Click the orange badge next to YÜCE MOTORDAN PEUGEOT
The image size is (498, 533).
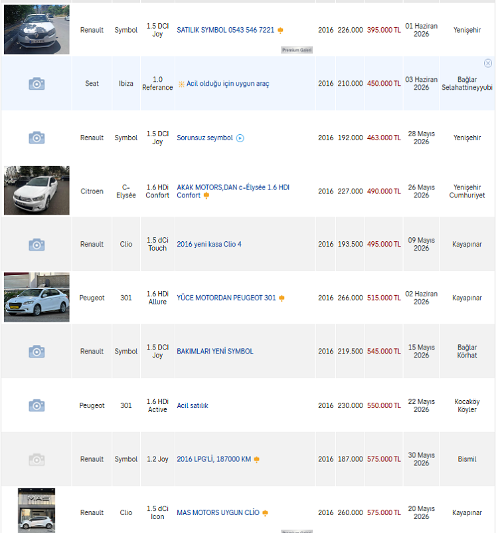(282, 298)
